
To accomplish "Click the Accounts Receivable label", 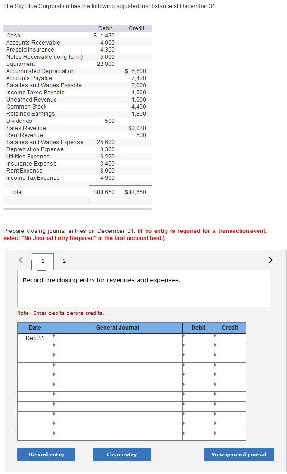I will click(x=33, y=43).
